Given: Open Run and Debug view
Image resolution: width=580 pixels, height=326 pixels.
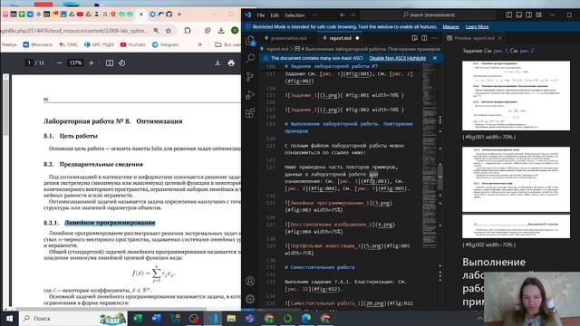Looking at the screenshot, I should [x=250, y=94].
